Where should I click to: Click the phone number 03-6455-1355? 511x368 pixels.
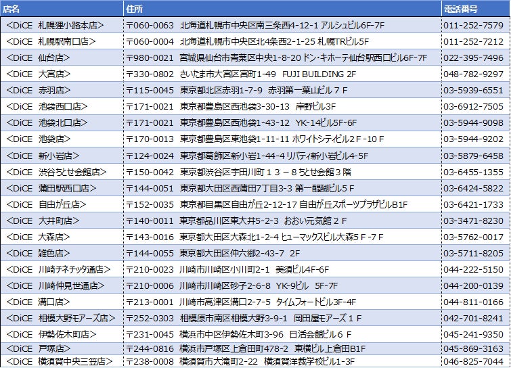tap(473, 172)
